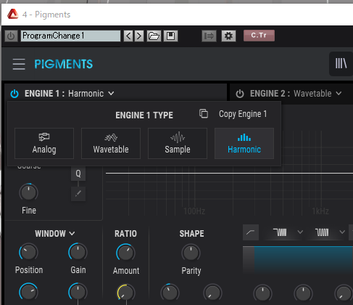Toggle Engine 1 power button
This screenshot has height=305, width=353.
click(x=14, y=94)
